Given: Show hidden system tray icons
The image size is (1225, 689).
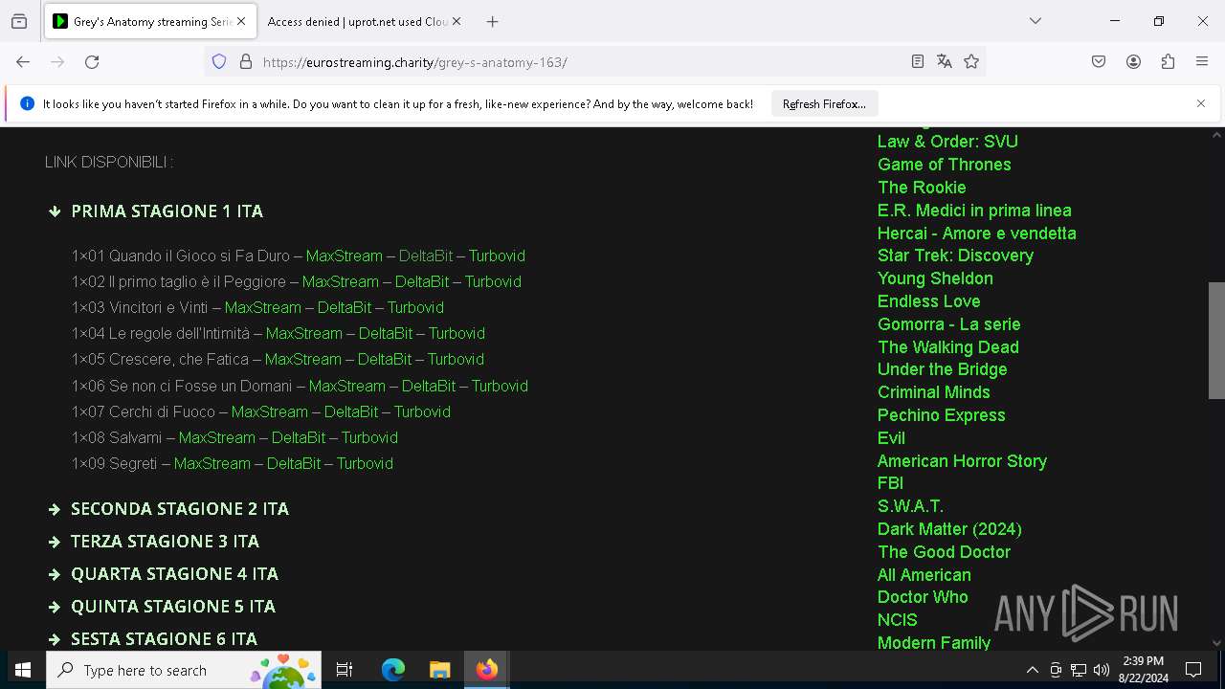Looking at the screenshot, I should pos(1032,670).
